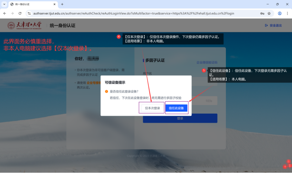Click the 仅本次登录 button
The image size is (292, 173).
pyautogui.click(x=153, y=108)
